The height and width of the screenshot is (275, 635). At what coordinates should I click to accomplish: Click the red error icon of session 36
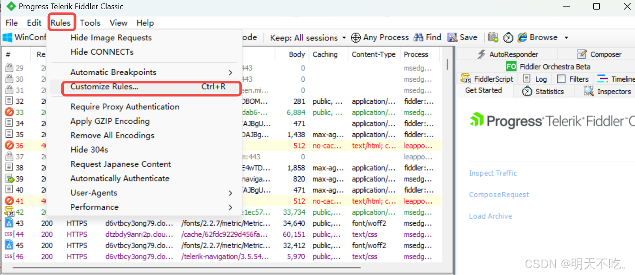[x=9, y=146]
